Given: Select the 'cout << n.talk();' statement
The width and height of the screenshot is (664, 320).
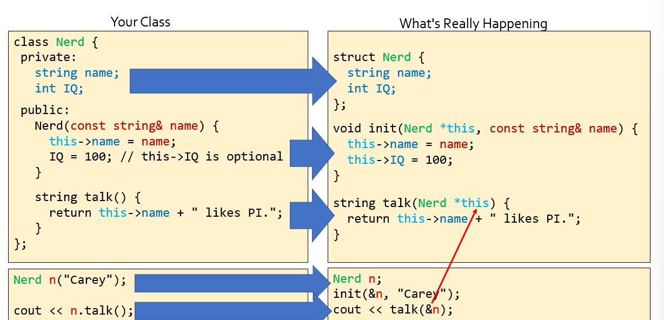Looking at the screenshot, I should [x=73, y=311].
